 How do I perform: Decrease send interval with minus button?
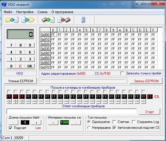53,123
